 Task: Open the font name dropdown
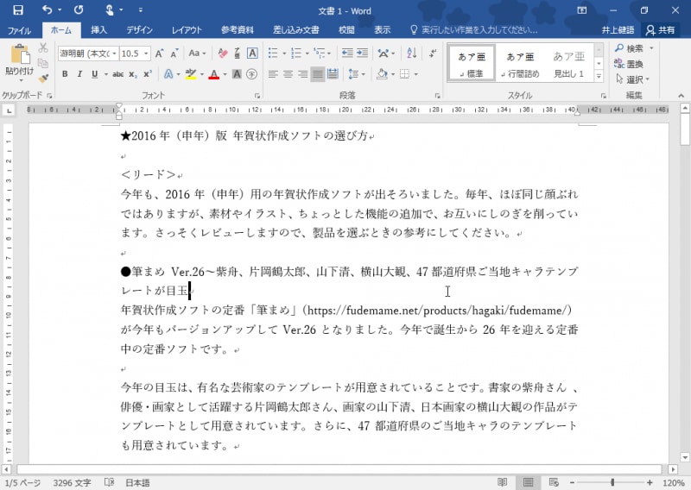(112, 53)
